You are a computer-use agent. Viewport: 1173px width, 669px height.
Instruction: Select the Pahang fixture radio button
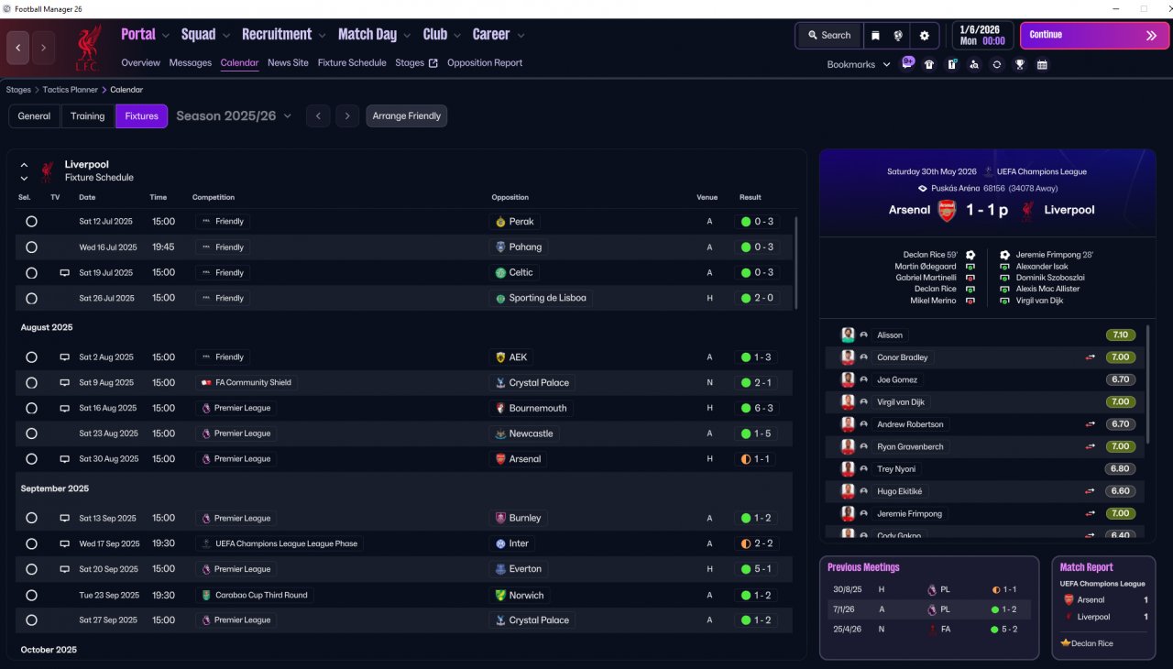pos(31,247)
